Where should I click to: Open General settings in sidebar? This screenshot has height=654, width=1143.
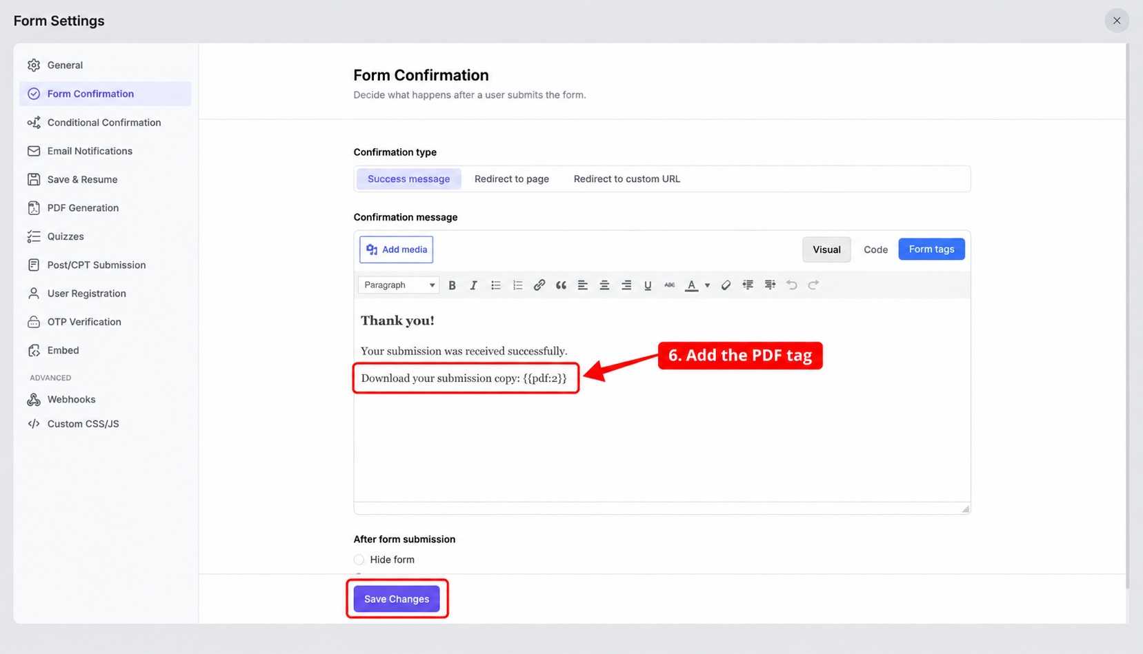tap(105, 65)
